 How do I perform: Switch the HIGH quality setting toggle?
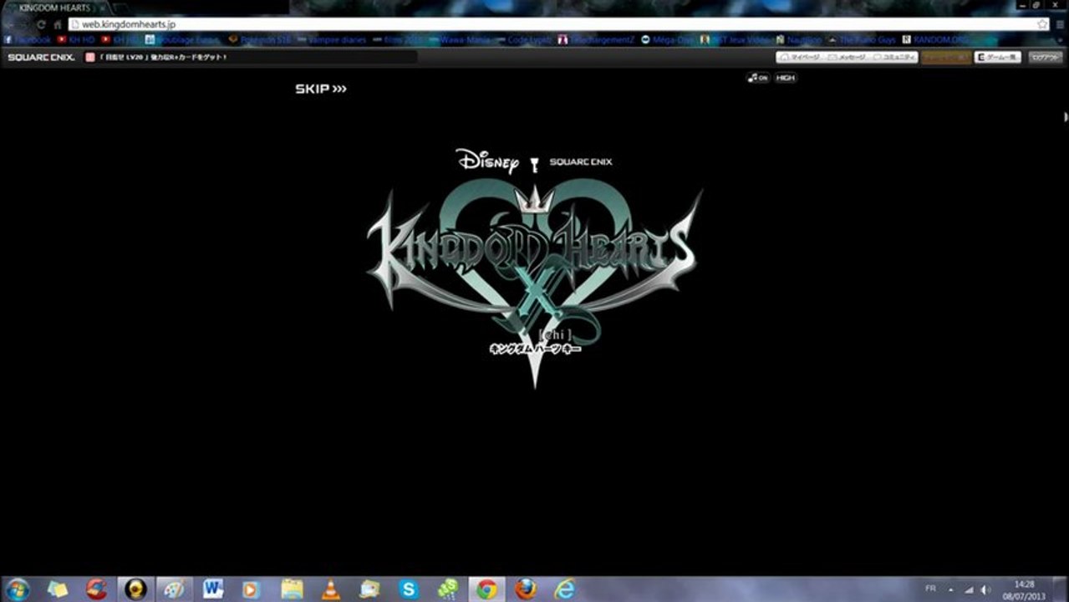point(785,78)
